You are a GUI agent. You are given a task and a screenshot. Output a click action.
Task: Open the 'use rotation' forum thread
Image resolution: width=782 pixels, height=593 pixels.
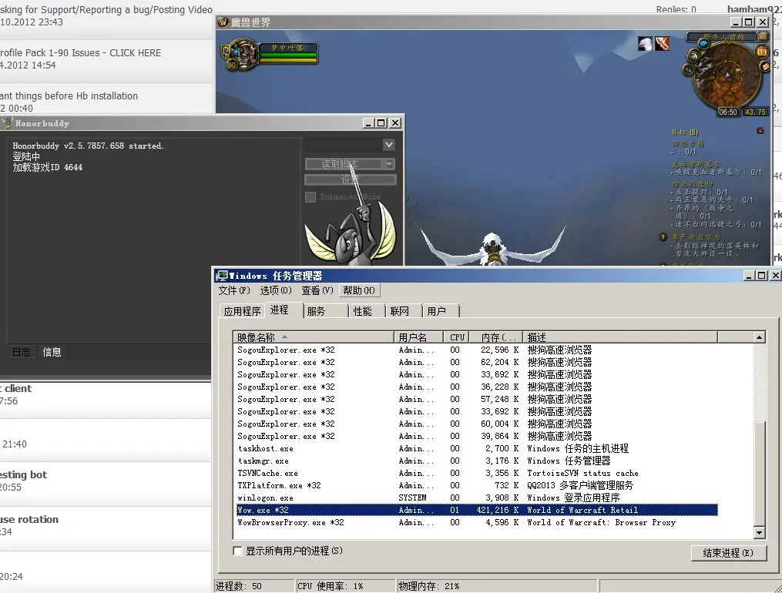coord(29,519)
